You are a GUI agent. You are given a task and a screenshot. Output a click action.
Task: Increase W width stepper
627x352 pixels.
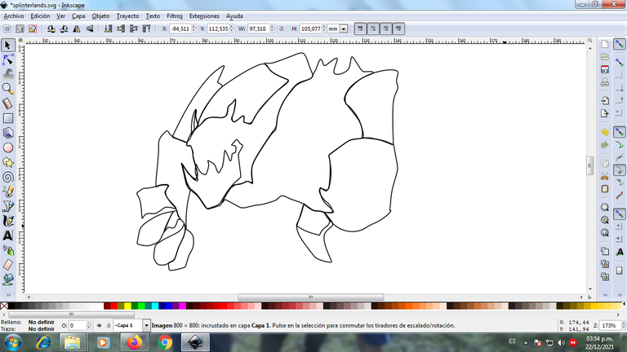tap(273, 27)
